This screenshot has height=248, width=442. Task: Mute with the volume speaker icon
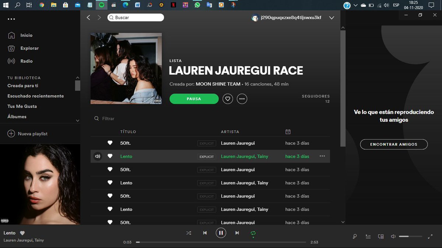[393, 237]
